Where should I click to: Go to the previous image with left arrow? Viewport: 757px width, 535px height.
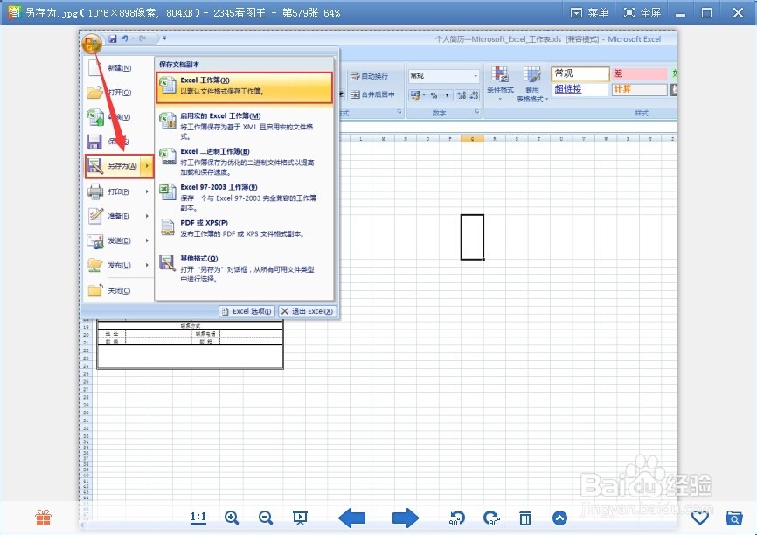click(x=352, y=518)
